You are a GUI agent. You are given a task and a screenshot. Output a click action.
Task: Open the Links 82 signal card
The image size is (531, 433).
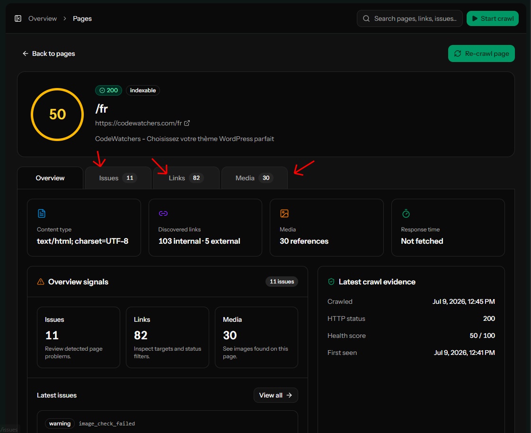(167, 337)
